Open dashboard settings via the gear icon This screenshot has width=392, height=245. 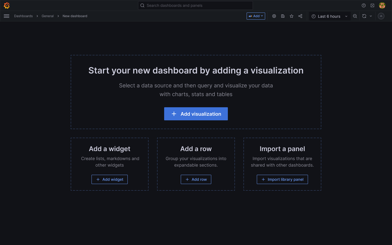pos(274,16)
